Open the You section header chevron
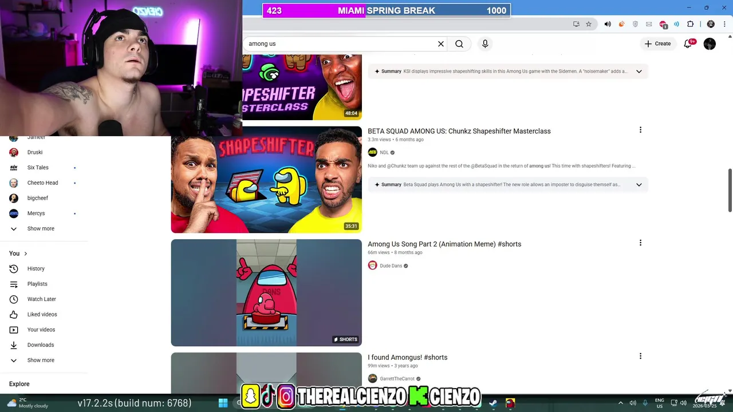Viewport: 733px width, 412px height. (x=25, y=253)
